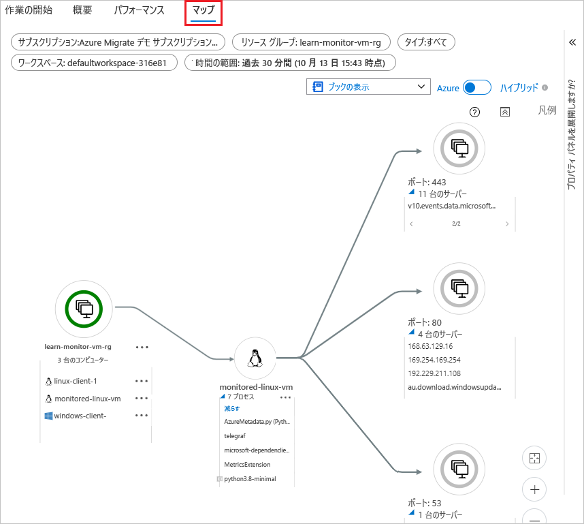Click the port 53 server group icon

click(x=459, y=469)
